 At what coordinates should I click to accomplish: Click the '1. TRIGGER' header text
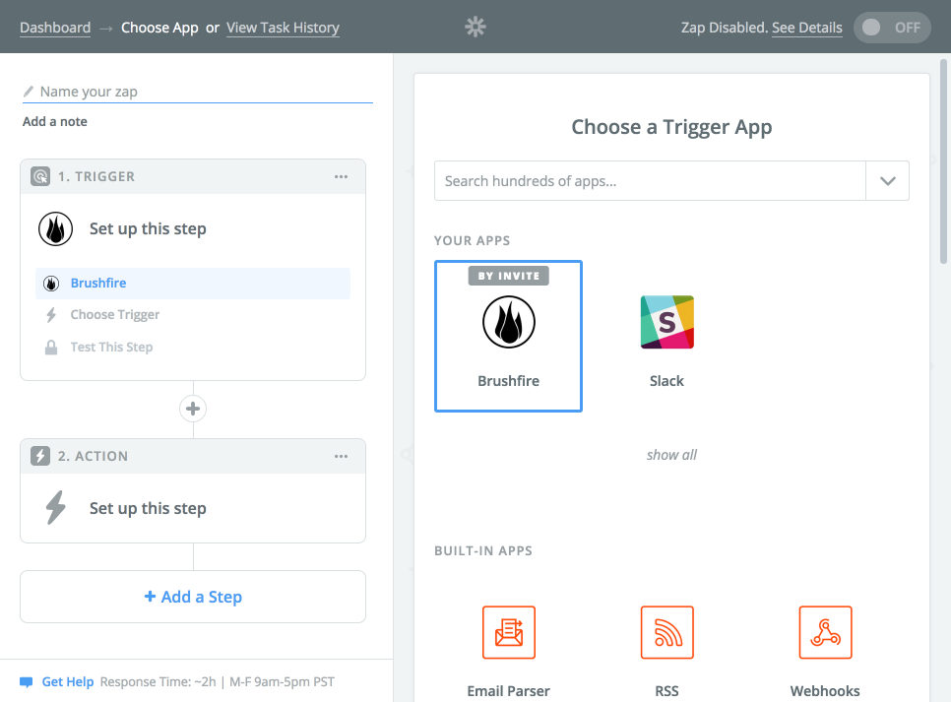point(96,176)
